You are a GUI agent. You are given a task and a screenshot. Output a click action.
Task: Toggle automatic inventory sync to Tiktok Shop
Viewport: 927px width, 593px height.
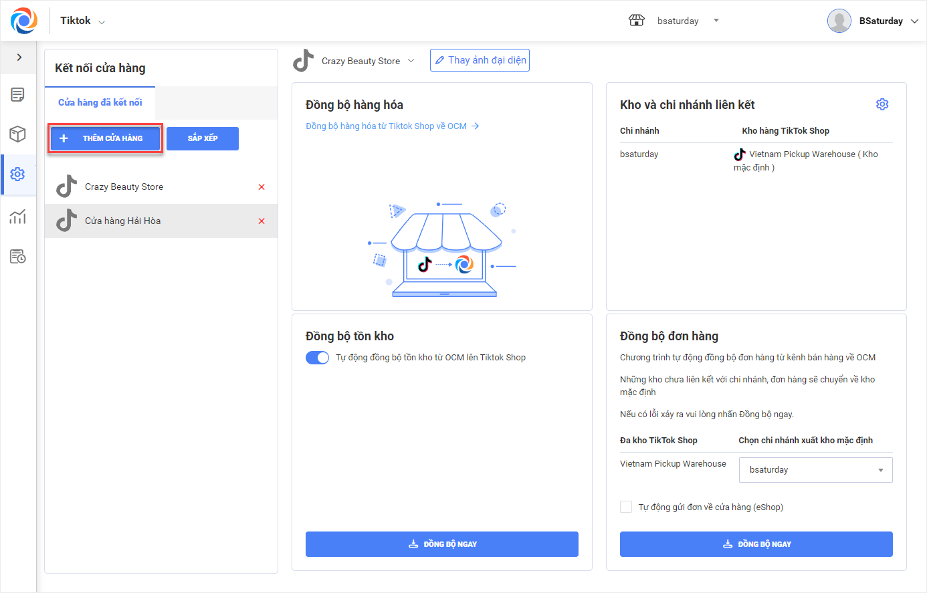pyautogui.click(x=317, y=358)
